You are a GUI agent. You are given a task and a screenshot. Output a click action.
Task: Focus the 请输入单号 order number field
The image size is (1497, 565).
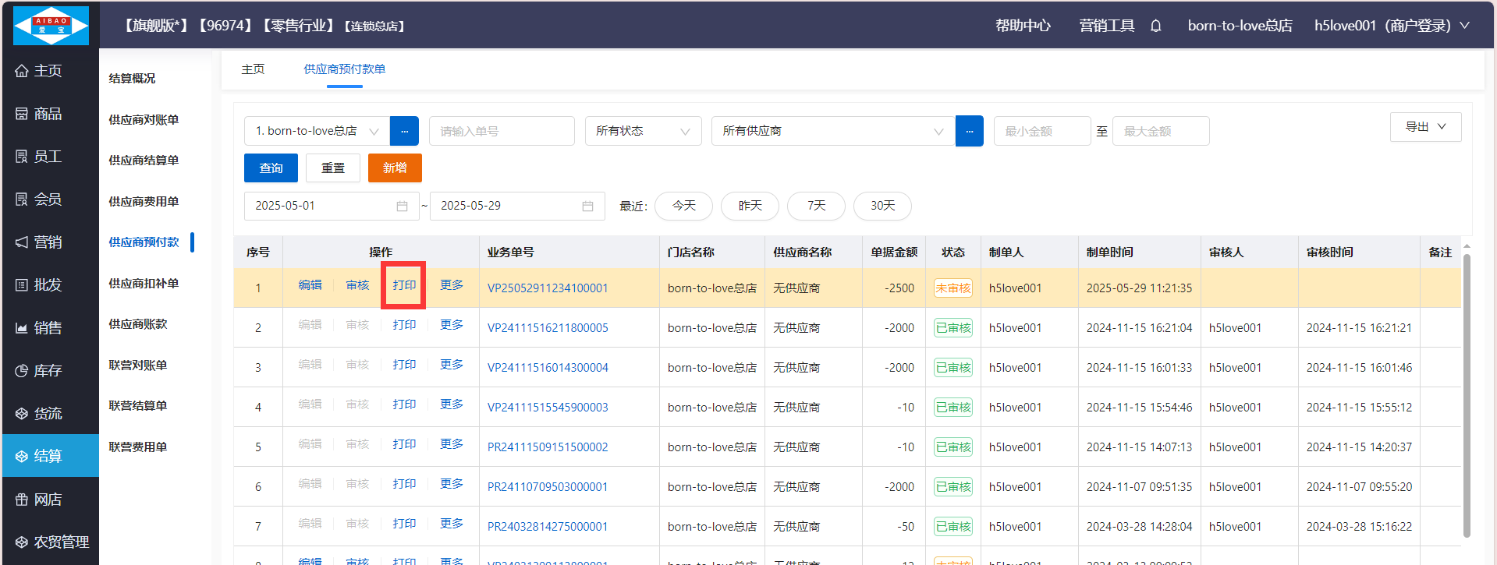[x=502, y=131]
